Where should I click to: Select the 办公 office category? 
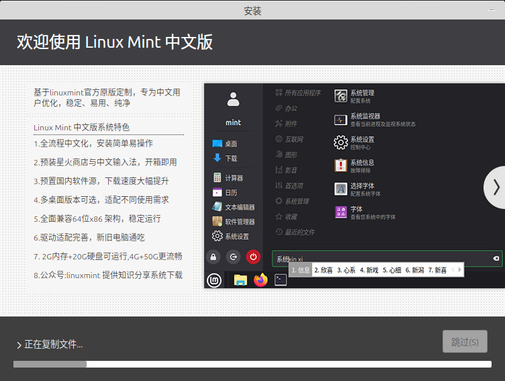coord(286,108)
